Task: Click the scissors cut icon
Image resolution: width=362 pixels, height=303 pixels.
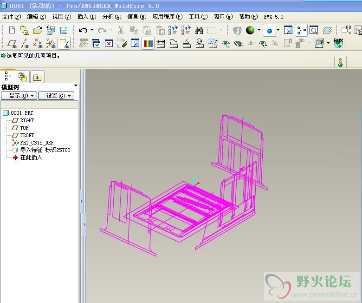Action: [121, 30]
